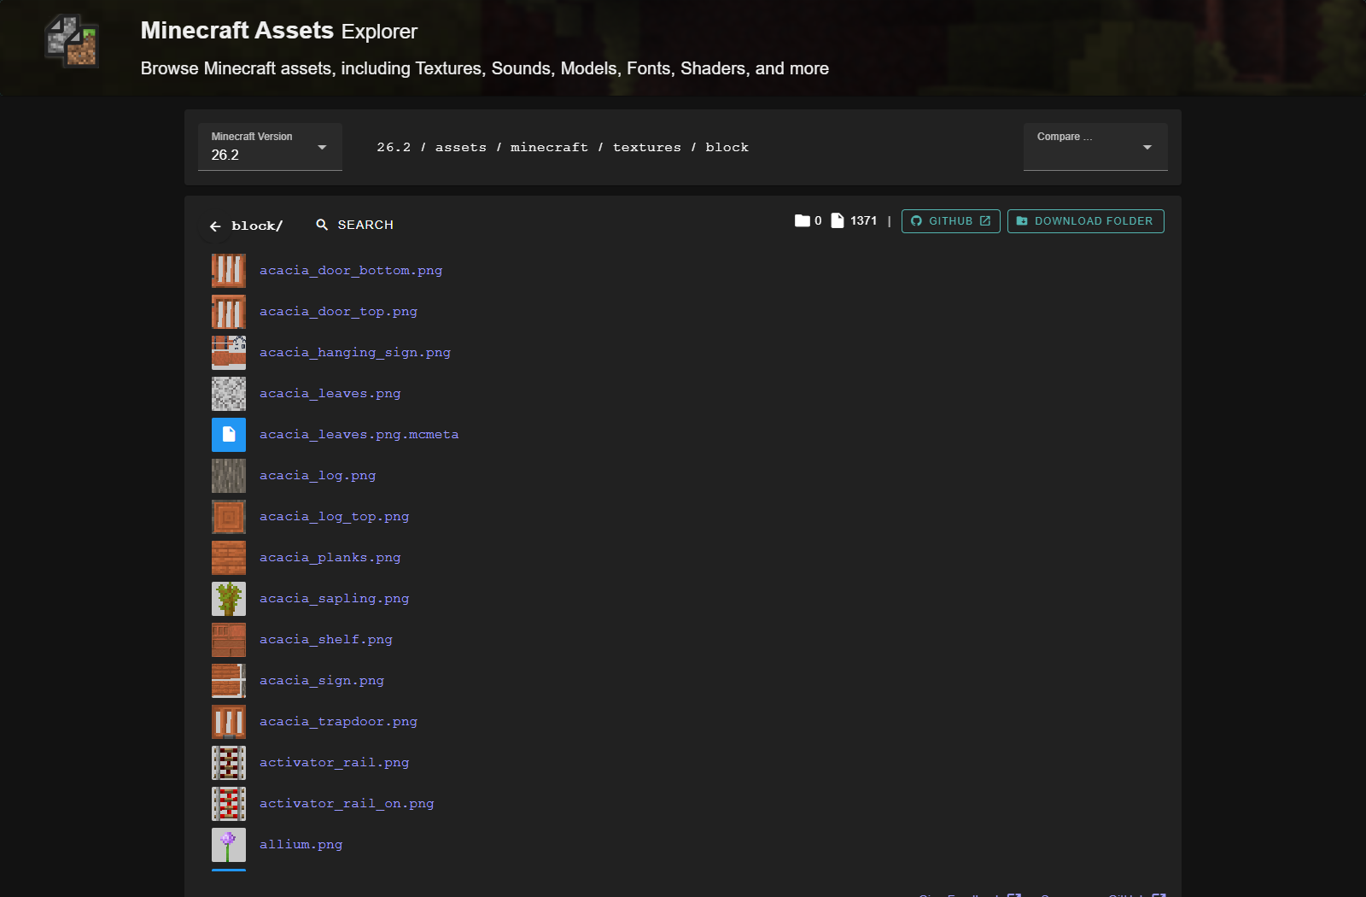
Task: Open acacia_sapling.png file link
Action: tap(334, 599)
